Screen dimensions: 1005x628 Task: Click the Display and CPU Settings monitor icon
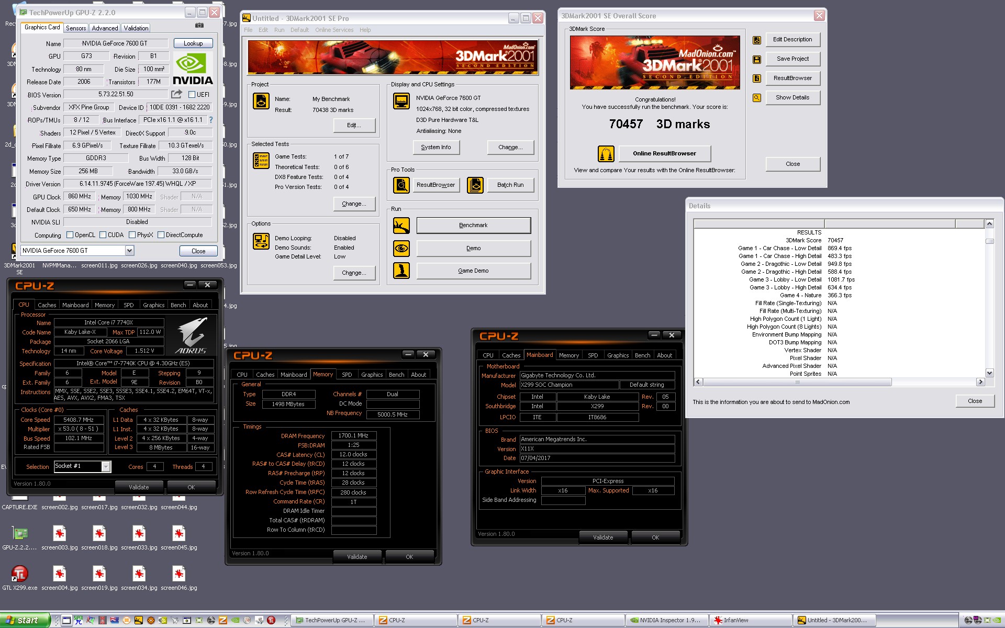pos(401,101)
